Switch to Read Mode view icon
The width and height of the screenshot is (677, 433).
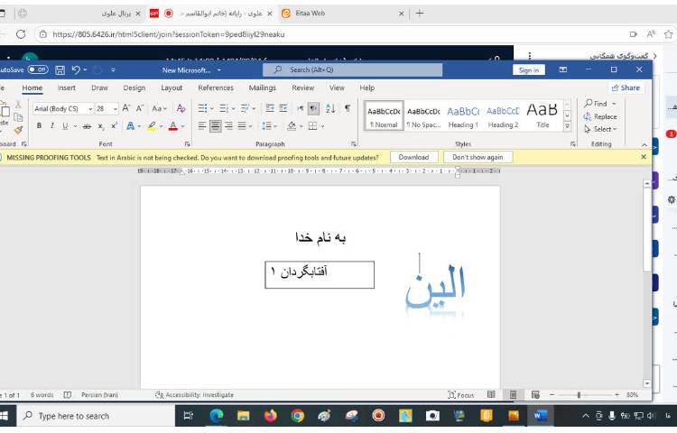click(491, 394)
